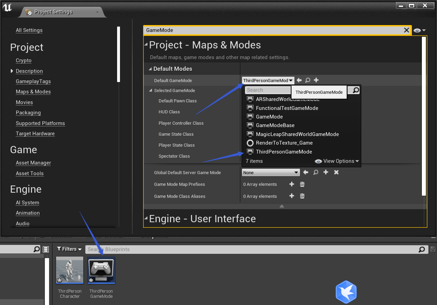
Task: Collapse the Selected GameMode section
Action: [150, 90]
